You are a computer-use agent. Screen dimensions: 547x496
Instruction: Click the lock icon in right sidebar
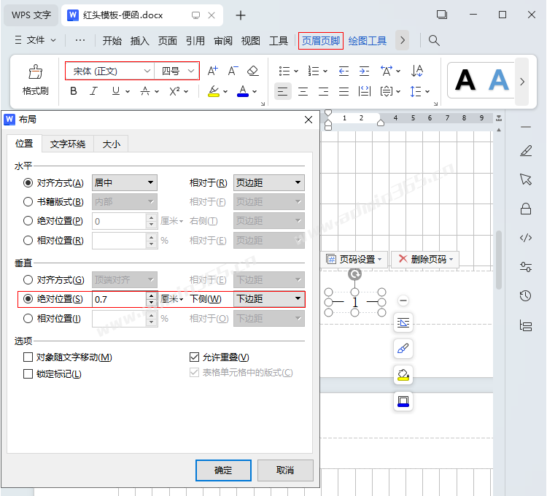[x=526, y=209]
